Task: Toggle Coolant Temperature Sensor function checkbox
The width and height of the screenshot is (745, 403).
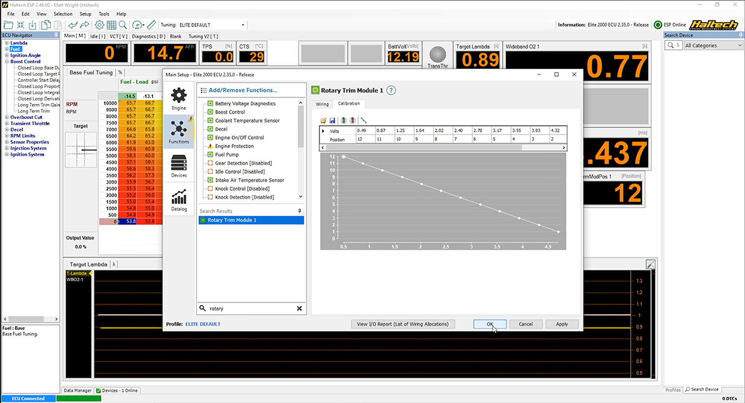Action: pos(211,121)
